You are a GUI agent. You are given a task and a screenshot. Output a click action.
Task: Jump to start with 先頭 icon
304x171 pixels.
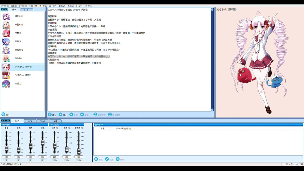click(71, 115)
